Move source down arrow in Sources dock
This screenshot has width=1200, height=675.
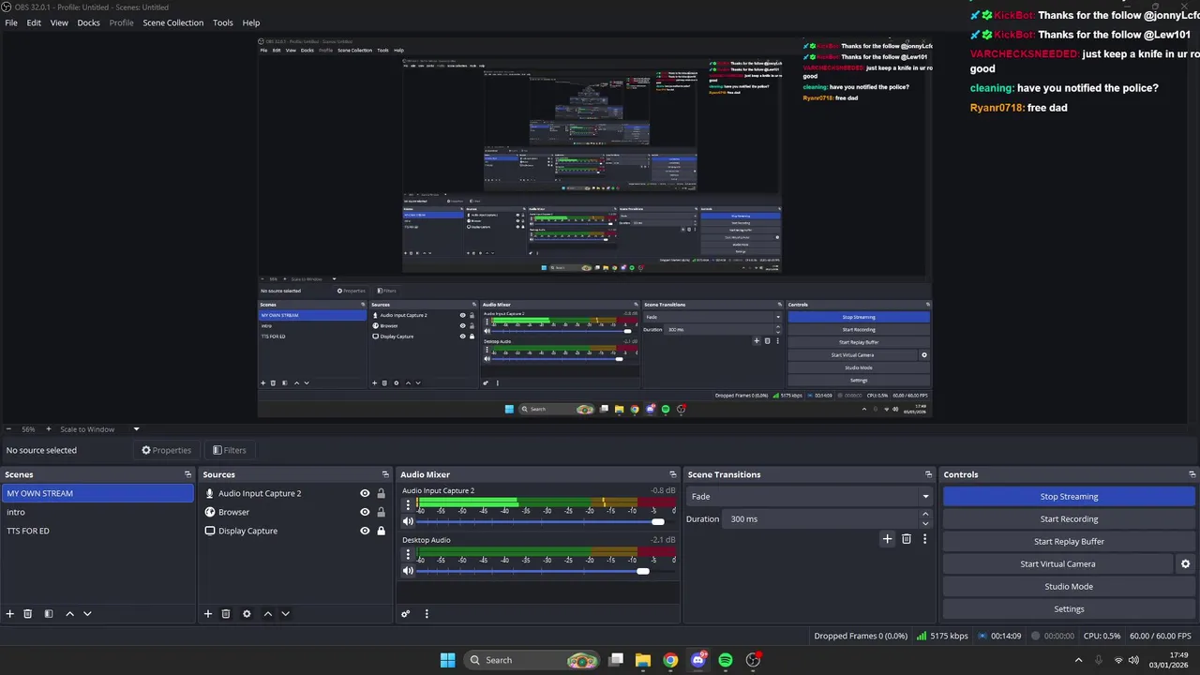click(285, 614)
